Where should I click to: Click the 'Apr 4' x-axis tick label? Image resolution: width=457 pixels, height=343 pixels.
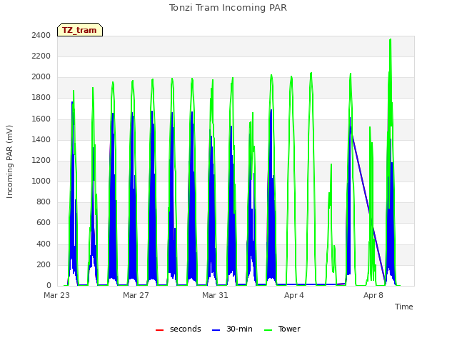pos(294,295)
